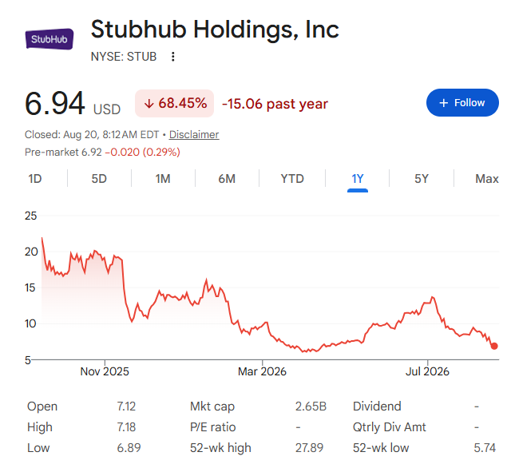Select the 1M time range

coord(163,179)
